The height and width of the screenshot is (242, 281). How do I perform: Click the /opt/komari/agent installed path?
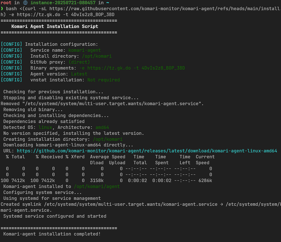coord(97,186)
